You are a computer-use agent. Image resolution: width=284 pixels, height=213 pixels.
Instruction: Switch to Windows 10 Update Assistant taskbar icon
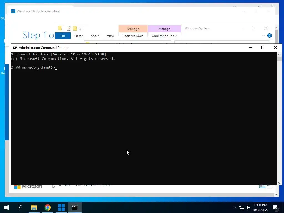(61, 207)
